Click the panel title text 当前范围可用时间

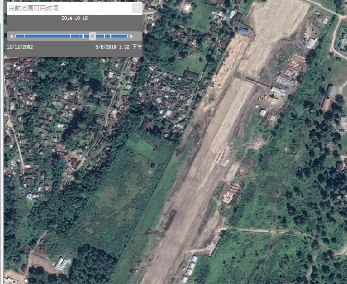click(x=34, y=8)
